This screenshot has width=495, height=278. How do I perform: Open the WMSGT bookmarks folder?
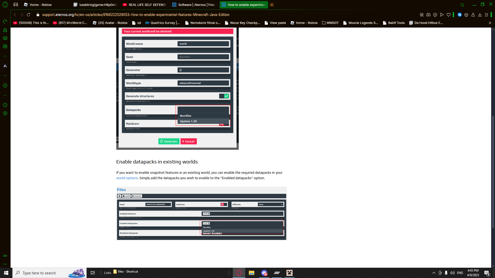[x=330, y=23]
